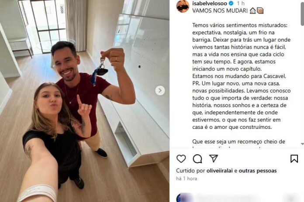304x202 pixels.
Task: Click the 1 h timestamp beside username
Action: [x=241, y=3]
